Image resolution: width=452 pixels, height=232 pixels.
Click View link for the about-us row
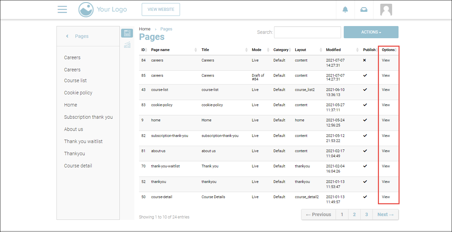click(386, 151)
